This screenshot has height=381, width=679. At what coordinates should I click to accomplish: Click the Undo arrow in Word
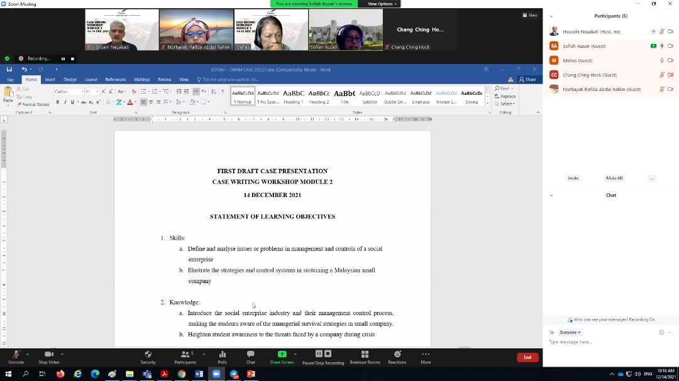25,69
